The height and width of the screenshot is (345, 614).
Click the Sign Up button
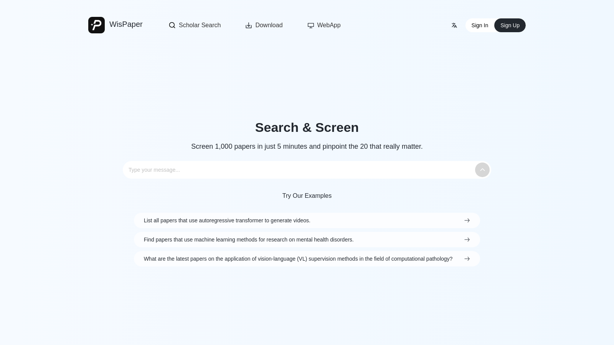510,25
